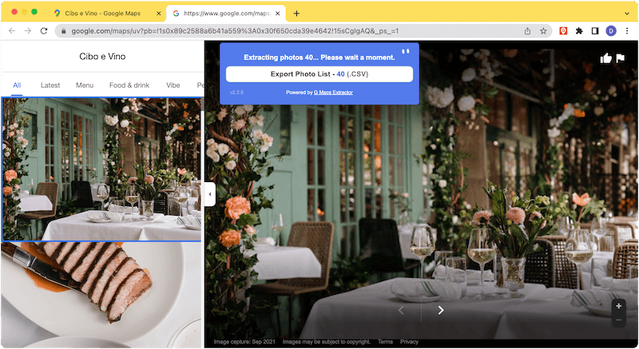Toggle the browser side panel
The height and width of the screenshot is (349, 639).
point(595,31)
